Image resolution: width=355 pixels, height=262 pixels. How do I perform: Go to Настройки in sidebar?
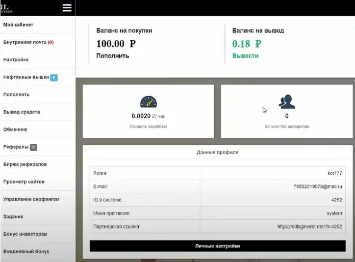[16, 59]
